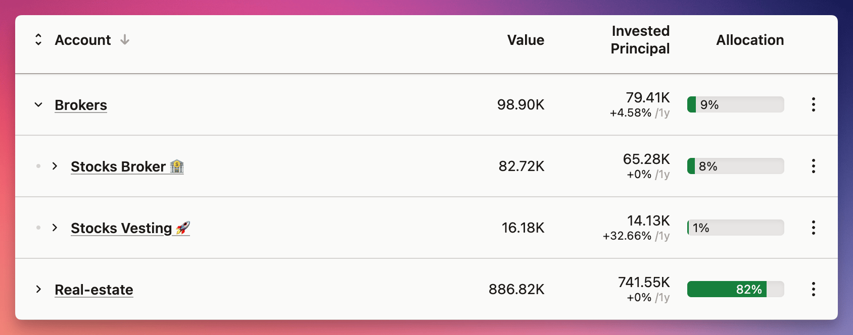Sort by the Value column header
Viewport: 853px width, 335px height.
click(x=526, y=40)
